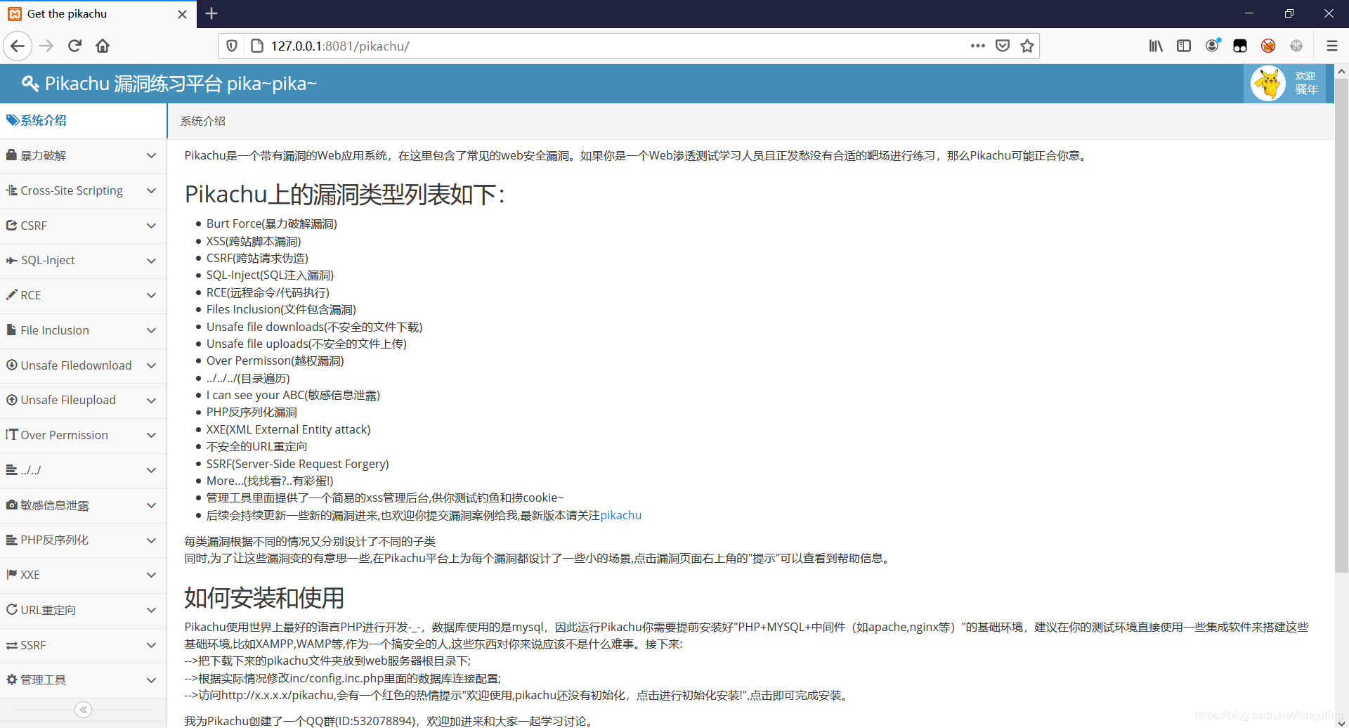This screenshot has width=1349, height=728.
Task: Expand the SQL-Inject submenu chevron
Action: pos(151,261)
